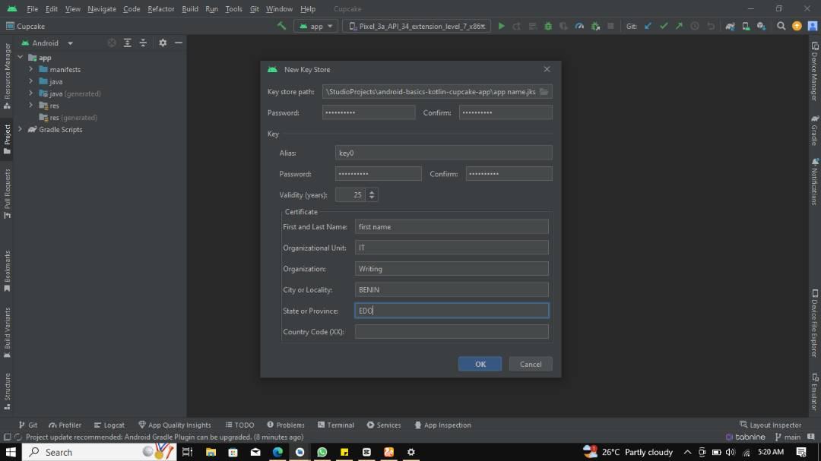Click the Git commit checkmark icon
The width and height of the screenshot is (821, 461).
click(664, 26)
